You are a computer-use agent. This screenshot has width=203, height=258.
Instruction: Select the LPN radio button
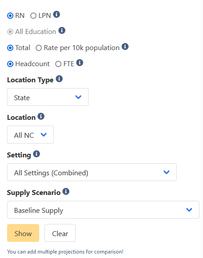pos(33,16)
